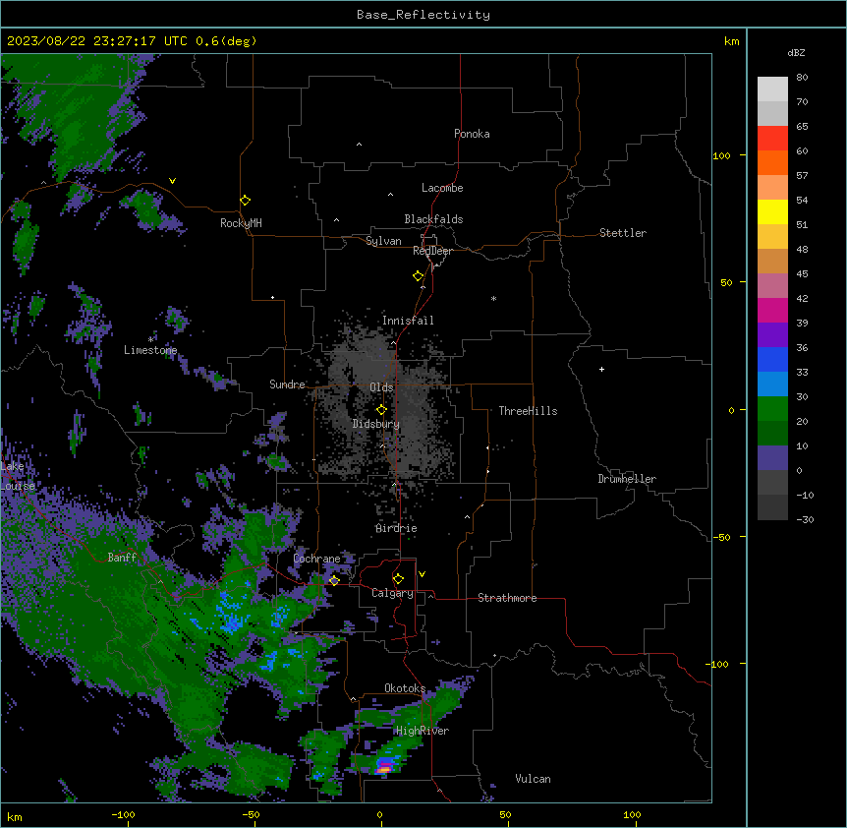Click the white plus marker north of Drumheller
Screen dimensions: 847x828
pyautogui.click(x=601, y=369)
